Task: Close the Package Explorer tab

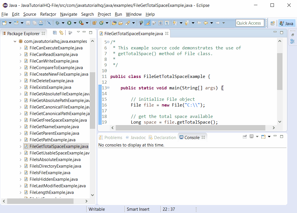Action: [43, 33]
